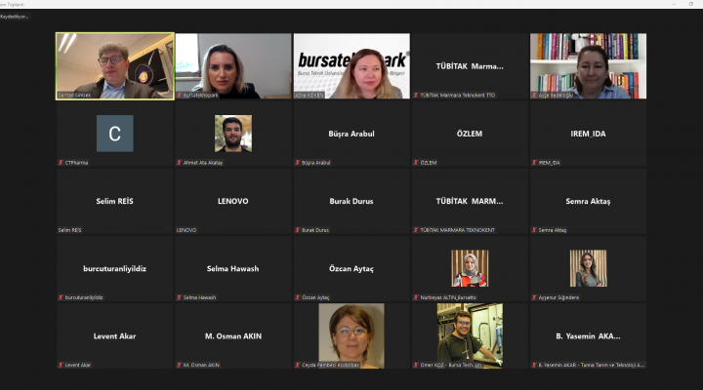Click Özcan Aytaç's muted mic icon

298,297
